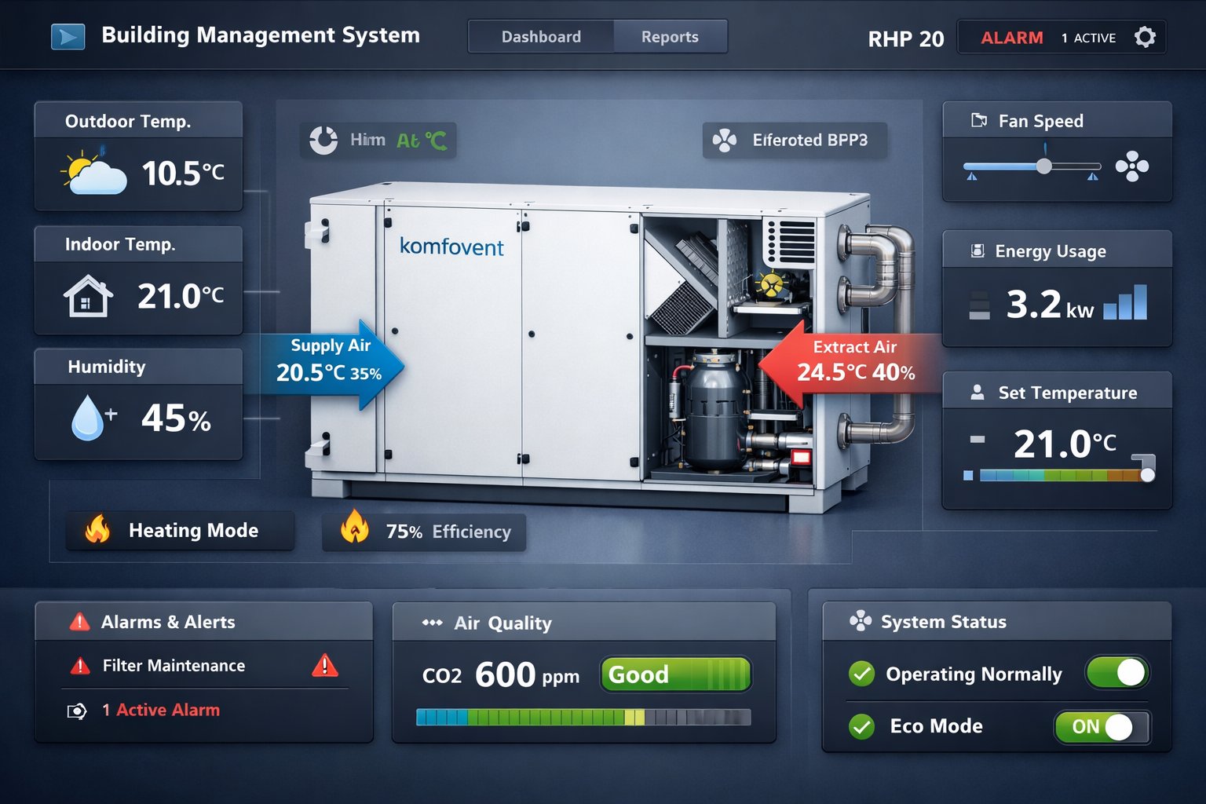1206x804 pixels.
Task: Click the blue bar chart icon beside 3.2 kW
Action: click(x=1125, y=302)
